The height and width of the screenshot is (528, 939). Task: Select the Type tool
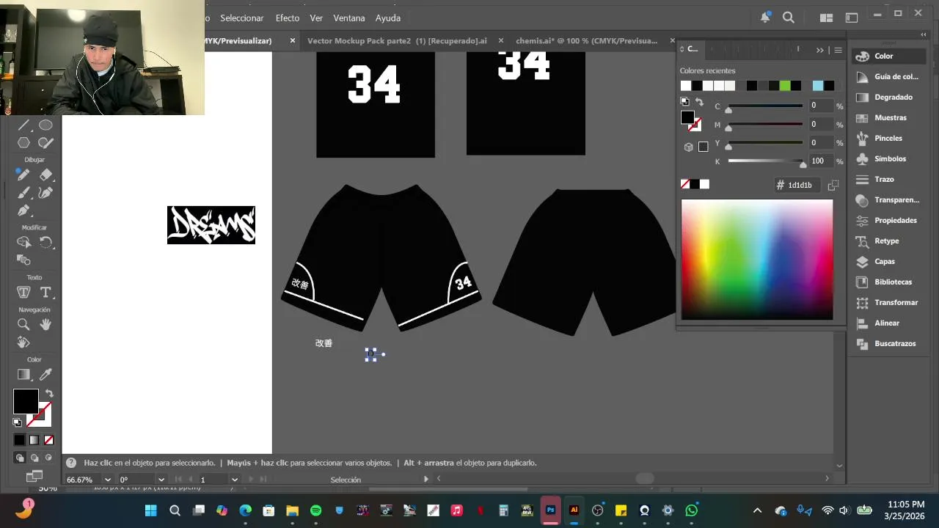[x=45, y=293]
